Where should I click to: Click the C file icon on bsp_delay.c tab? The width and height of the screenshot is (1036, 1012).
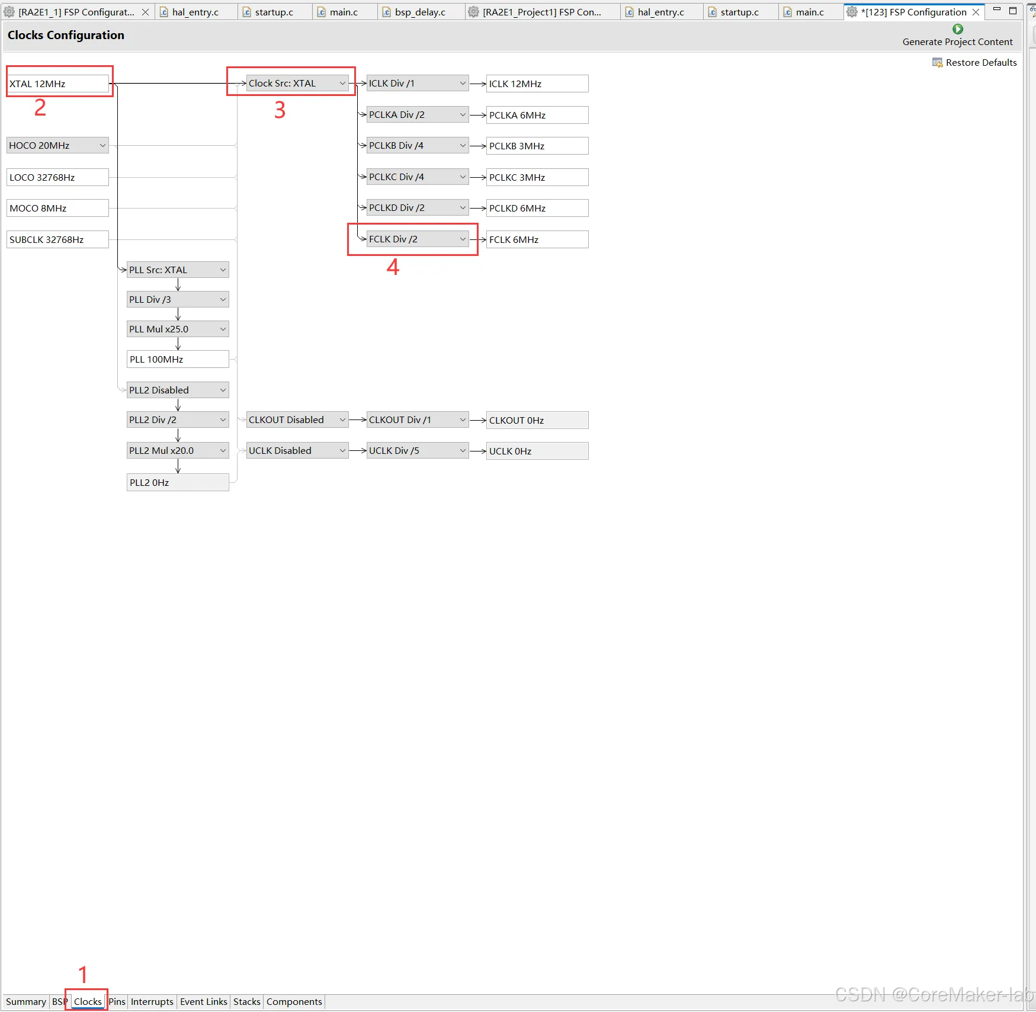pyautogui.click(x=386, y=11)
